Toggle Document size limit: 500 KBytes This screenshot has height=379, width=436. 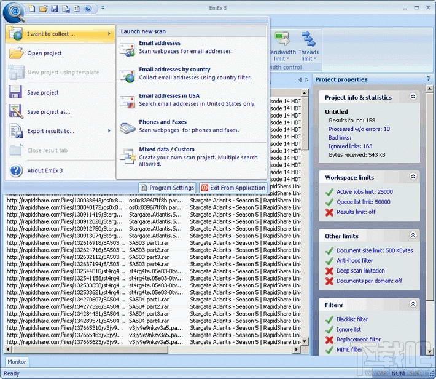coord(375,250)
